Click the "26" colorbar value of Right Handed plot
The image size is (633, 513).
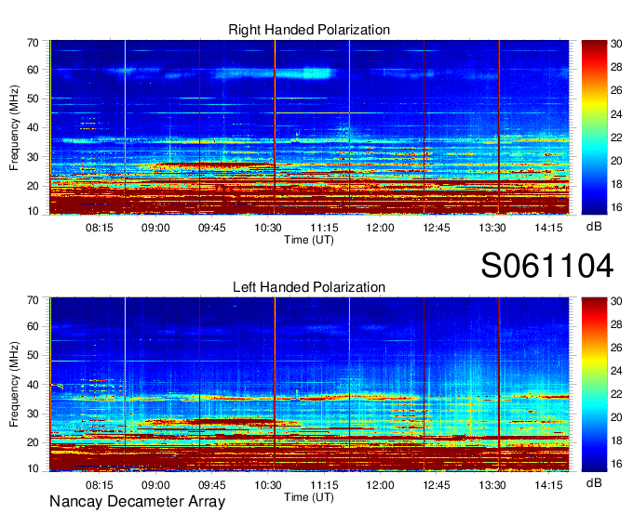pos(616,90)
